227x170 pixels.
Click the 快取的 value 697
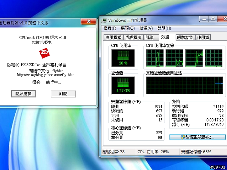pos(159,111)
